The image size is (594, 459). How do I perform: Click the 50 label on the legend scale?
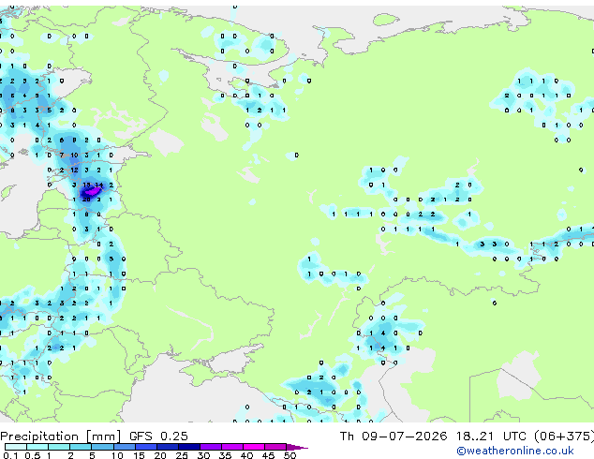tap(290, 455)
